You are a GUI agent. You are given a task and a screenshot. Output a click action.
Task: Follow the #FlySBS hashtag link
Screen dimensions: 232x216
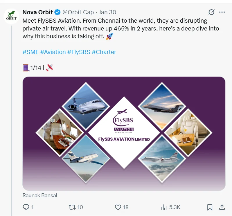click(79, 52)
